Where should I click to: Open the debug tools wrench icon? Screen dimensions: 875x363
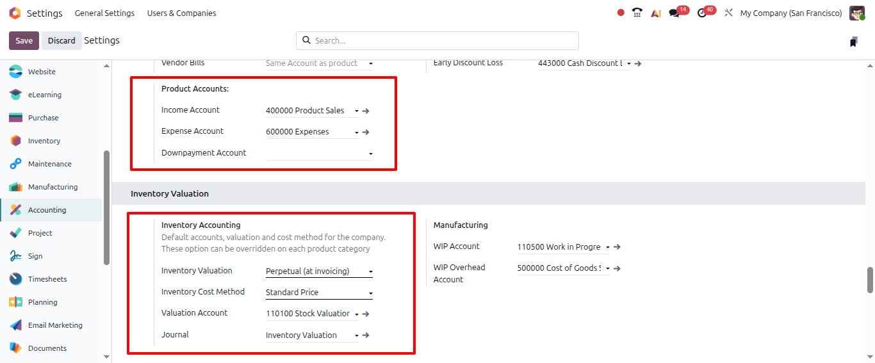728,13
